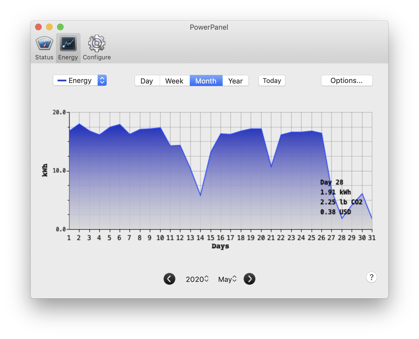The image size is (419, 339).
Task: Click the 1.91 kWh value
Action: 335,192
